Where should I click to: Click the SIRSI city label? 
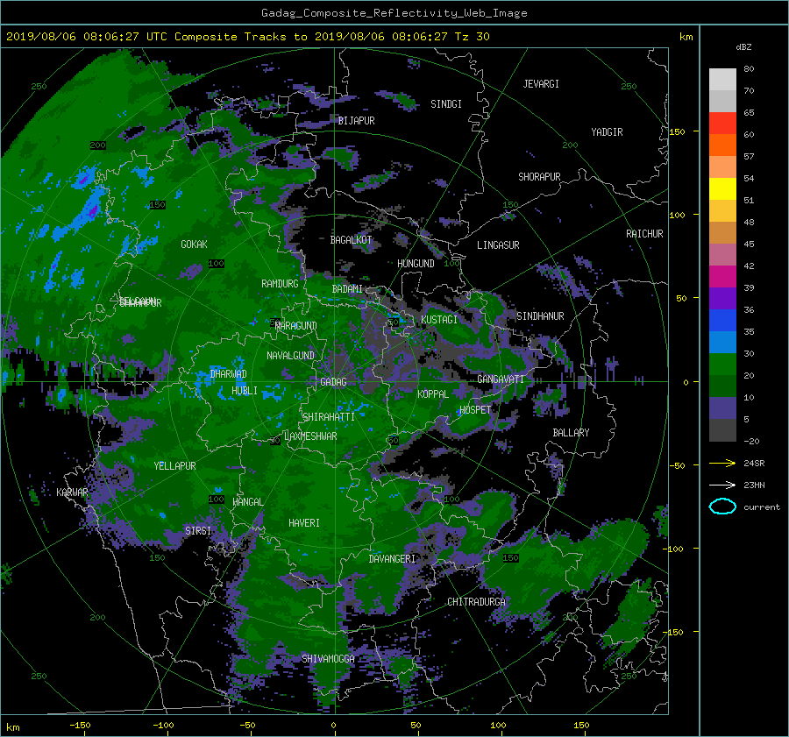[x=198, y=531]
